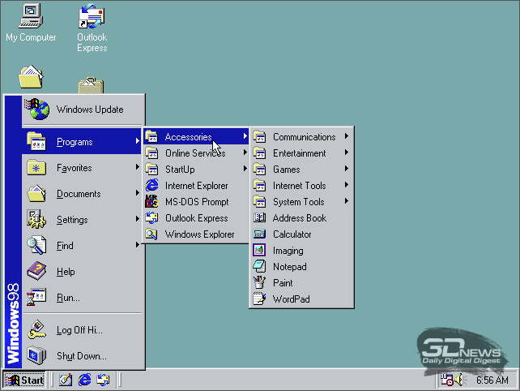Expand the Entertainment submenu arrow
The width and height of the screenshot is (520, 391).
click(x=347, y=153)
